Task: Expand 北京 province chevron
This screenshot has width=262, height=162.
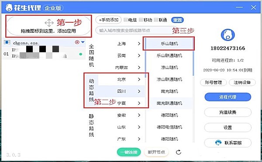Action: [x=139, y=80]
